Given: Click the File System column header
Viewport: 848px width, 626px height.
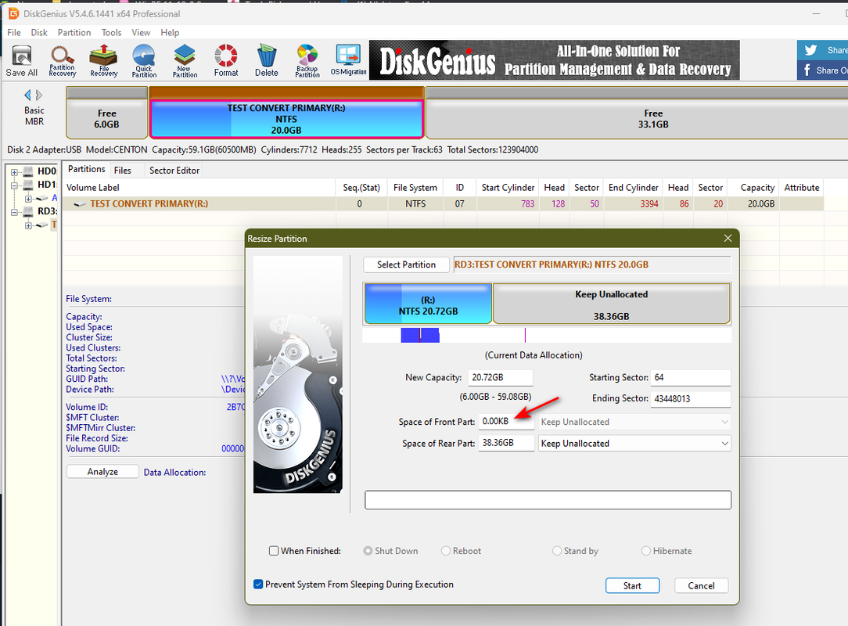Looking at the screenshot, I should pyautogui.click(x=415, y=187).
